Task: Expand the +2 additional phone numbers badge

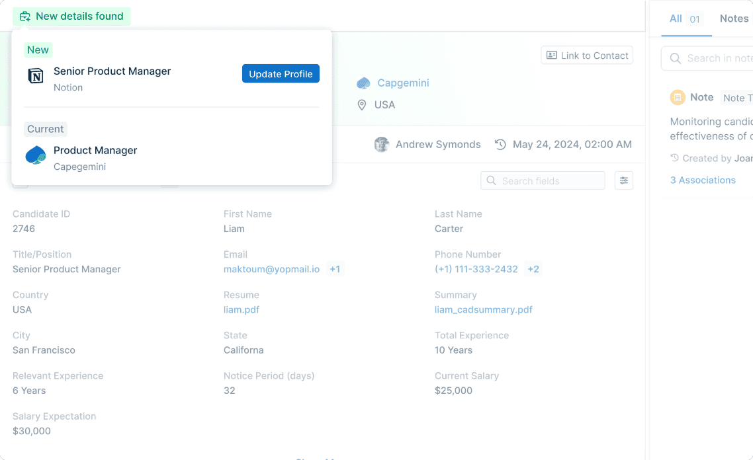Action: click(x=533, y=269)
